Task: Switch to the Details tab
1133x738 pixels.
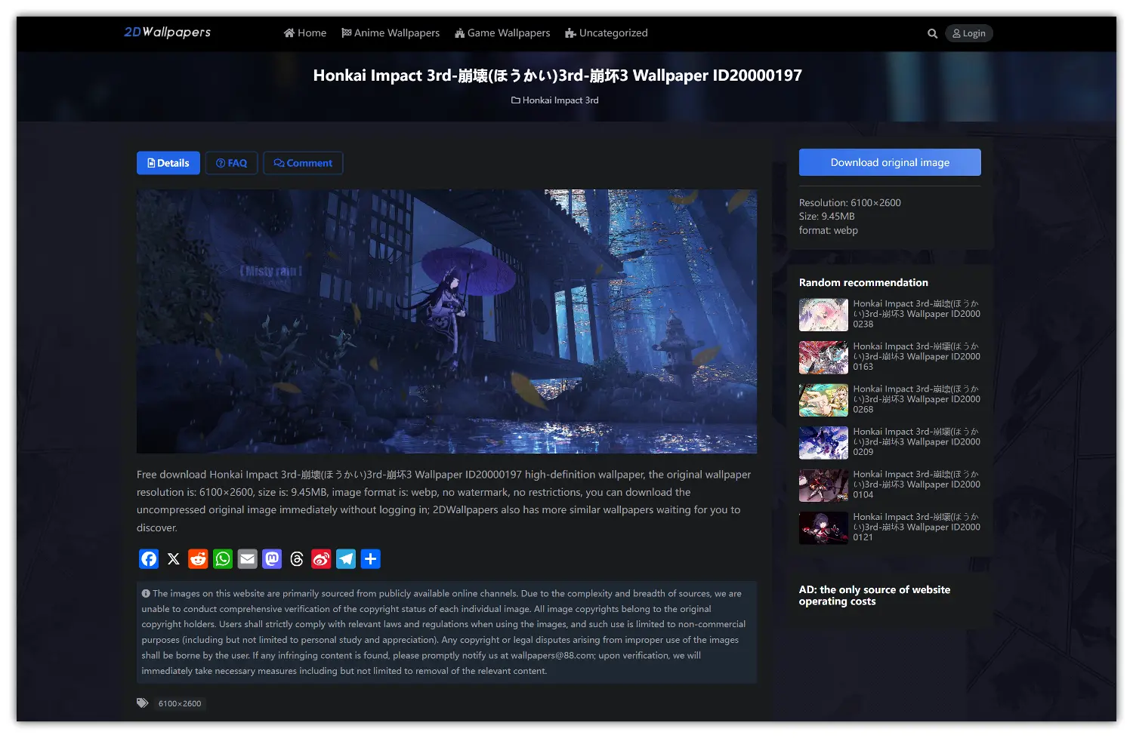Action: 168,163
